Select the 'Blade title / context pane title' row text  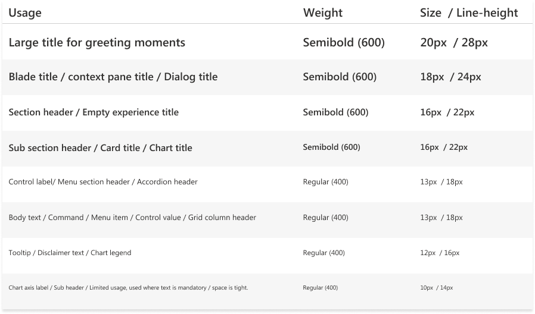[x=113, y=77]
